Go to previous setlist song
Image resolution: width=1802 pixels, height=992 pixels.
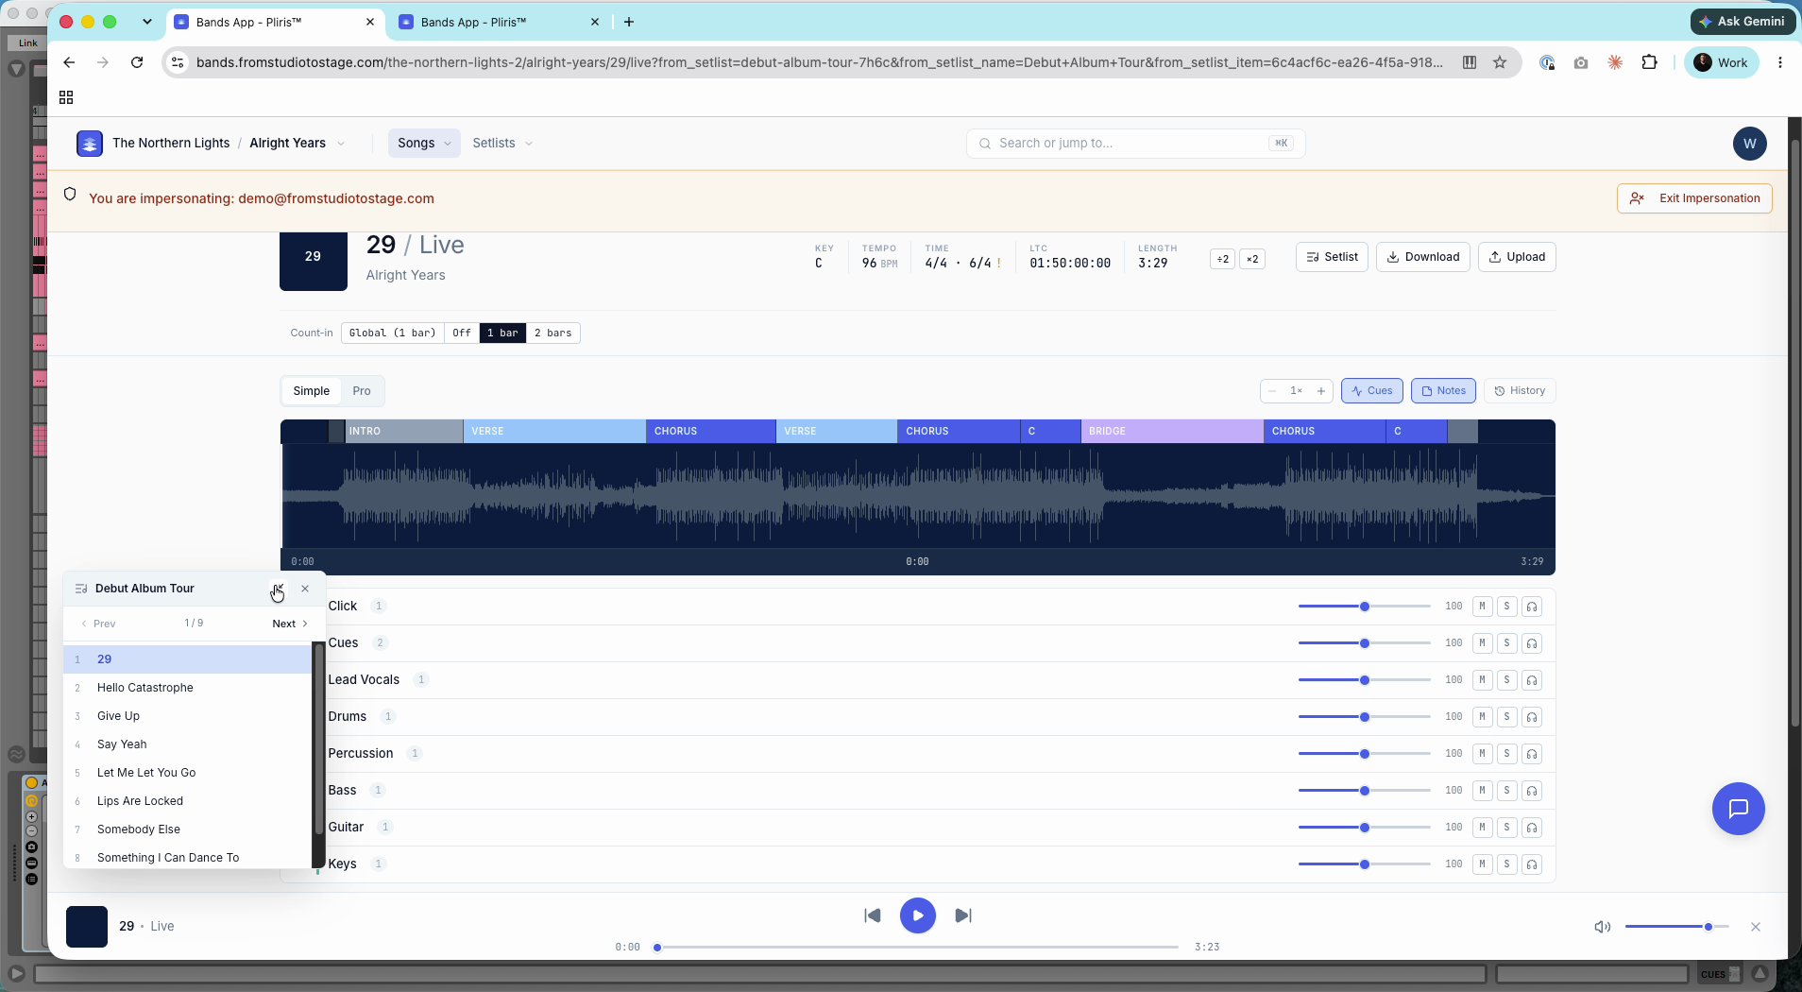coord(98,624)
